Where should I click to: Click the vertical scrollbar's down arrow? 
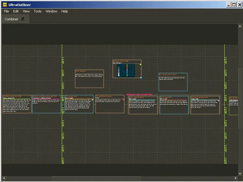pyautogui.click(x=240, y=174)
